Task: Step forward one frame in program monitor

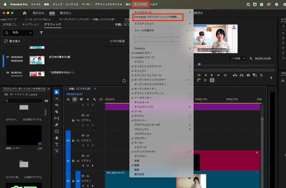Action: click(218, 75)
